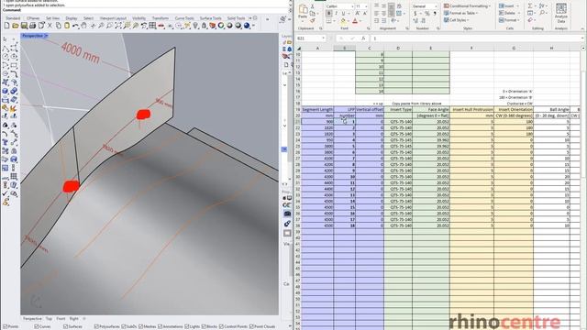Click Excel percent style button

click(x=426, y=13)
